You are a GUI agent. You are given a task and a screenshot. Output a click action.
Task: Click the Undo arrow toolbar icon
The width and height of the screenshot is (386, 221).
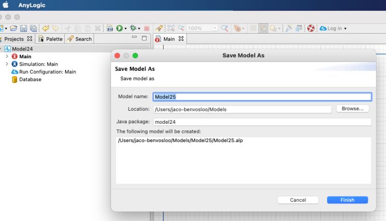coord(45,28)
